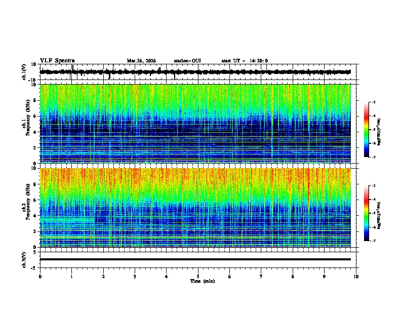Click the ch.1(V) waveform axis label
Viewport: 401px width, 310px height.
point(24,72)
